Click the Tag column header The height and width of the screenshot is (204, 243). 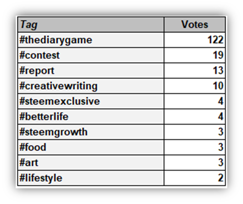click(x=91, y=25)
